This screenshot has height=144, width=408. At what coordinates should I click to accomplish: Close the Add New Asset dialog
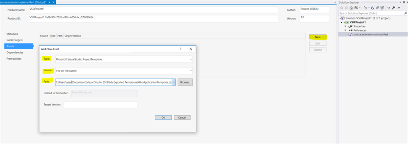(190, 49)
